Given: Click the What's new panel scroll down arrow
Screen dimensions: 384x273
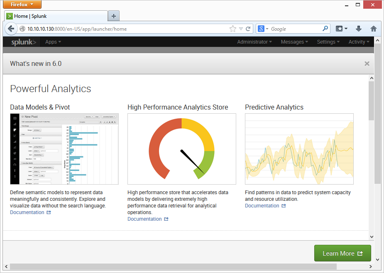Looking at the screenshot, I should [x=372, y=237].
